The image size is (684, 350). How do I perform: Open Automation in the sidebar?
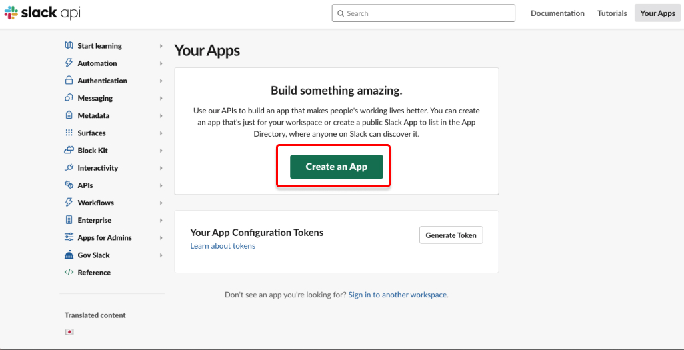97,63
